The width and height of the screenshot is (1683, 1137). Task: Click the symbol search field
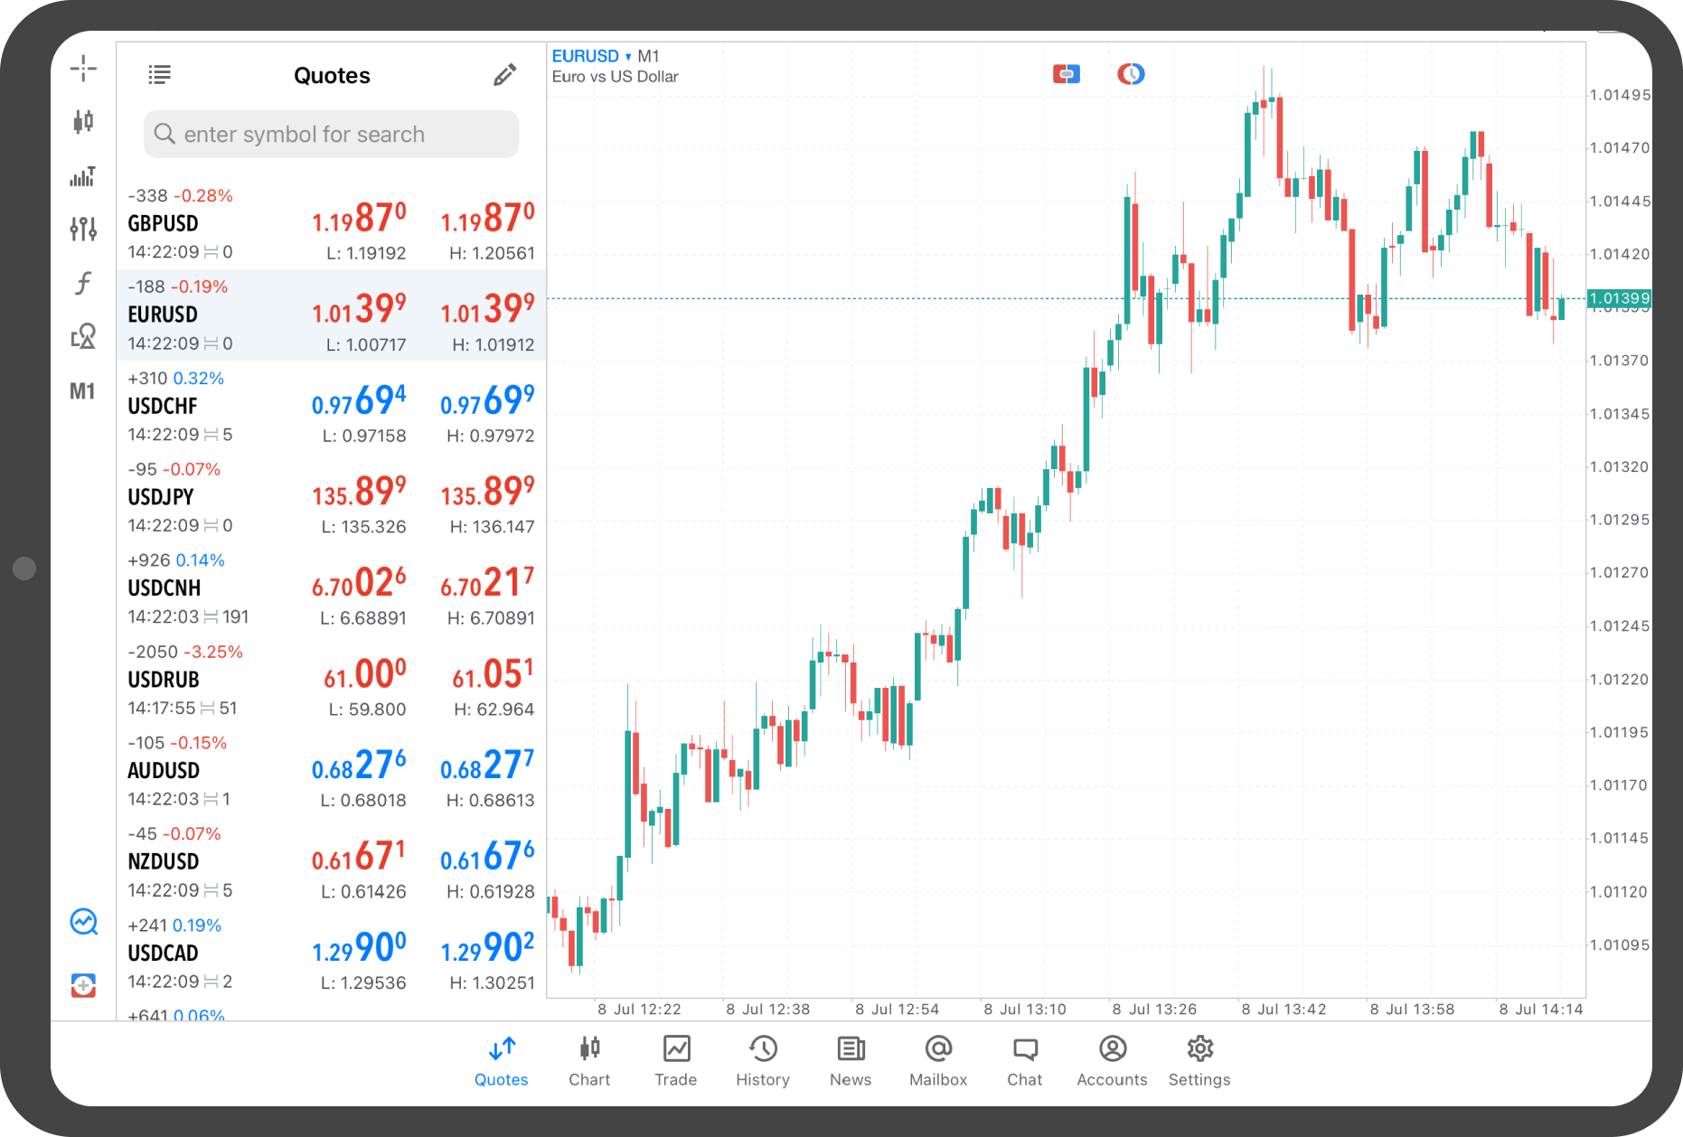coord(331,135)
